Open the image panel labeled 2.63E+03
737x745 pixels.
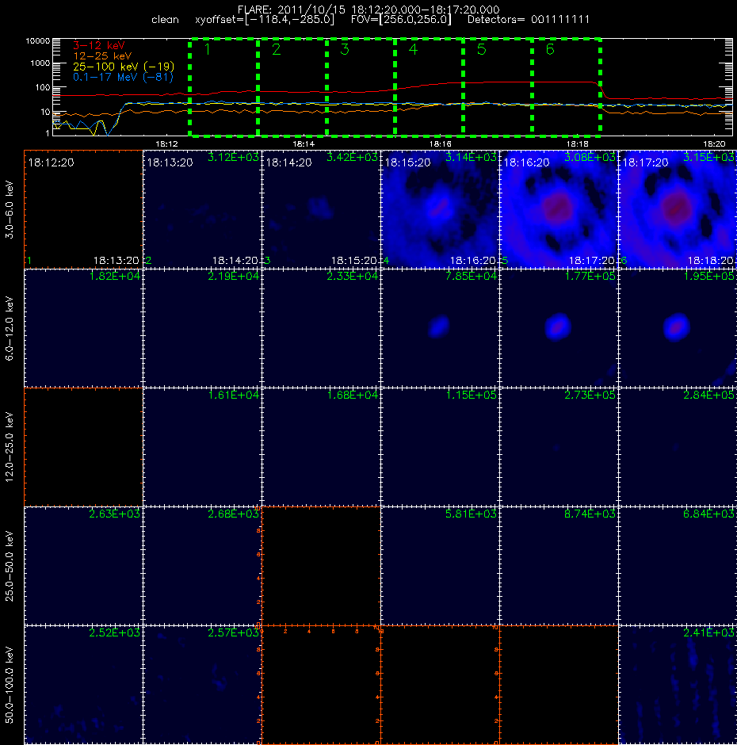click(83, 566)
